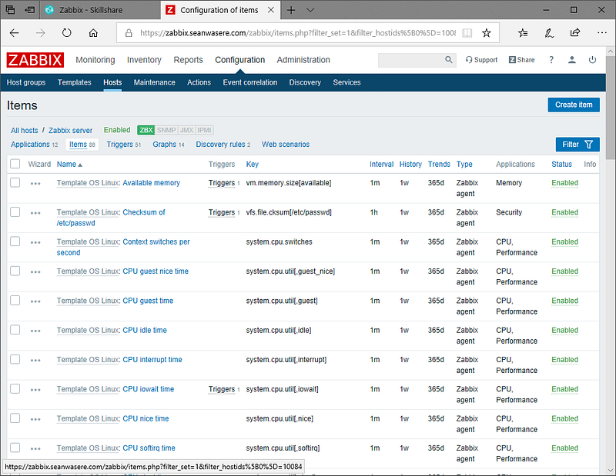
Task: Expand the Filter panel
Action: [x=577, y=145]
